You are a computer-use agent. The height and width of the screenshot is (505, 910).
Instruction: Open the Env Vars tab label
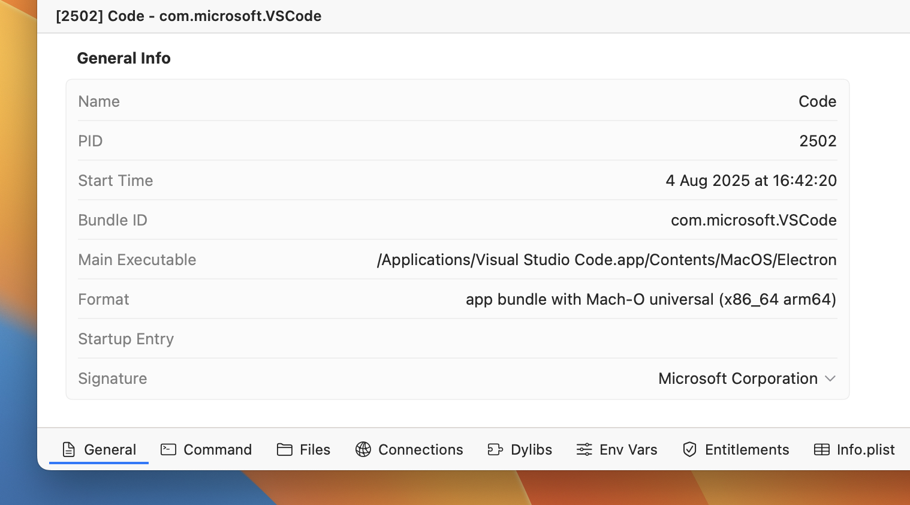[x=628, y=449]
